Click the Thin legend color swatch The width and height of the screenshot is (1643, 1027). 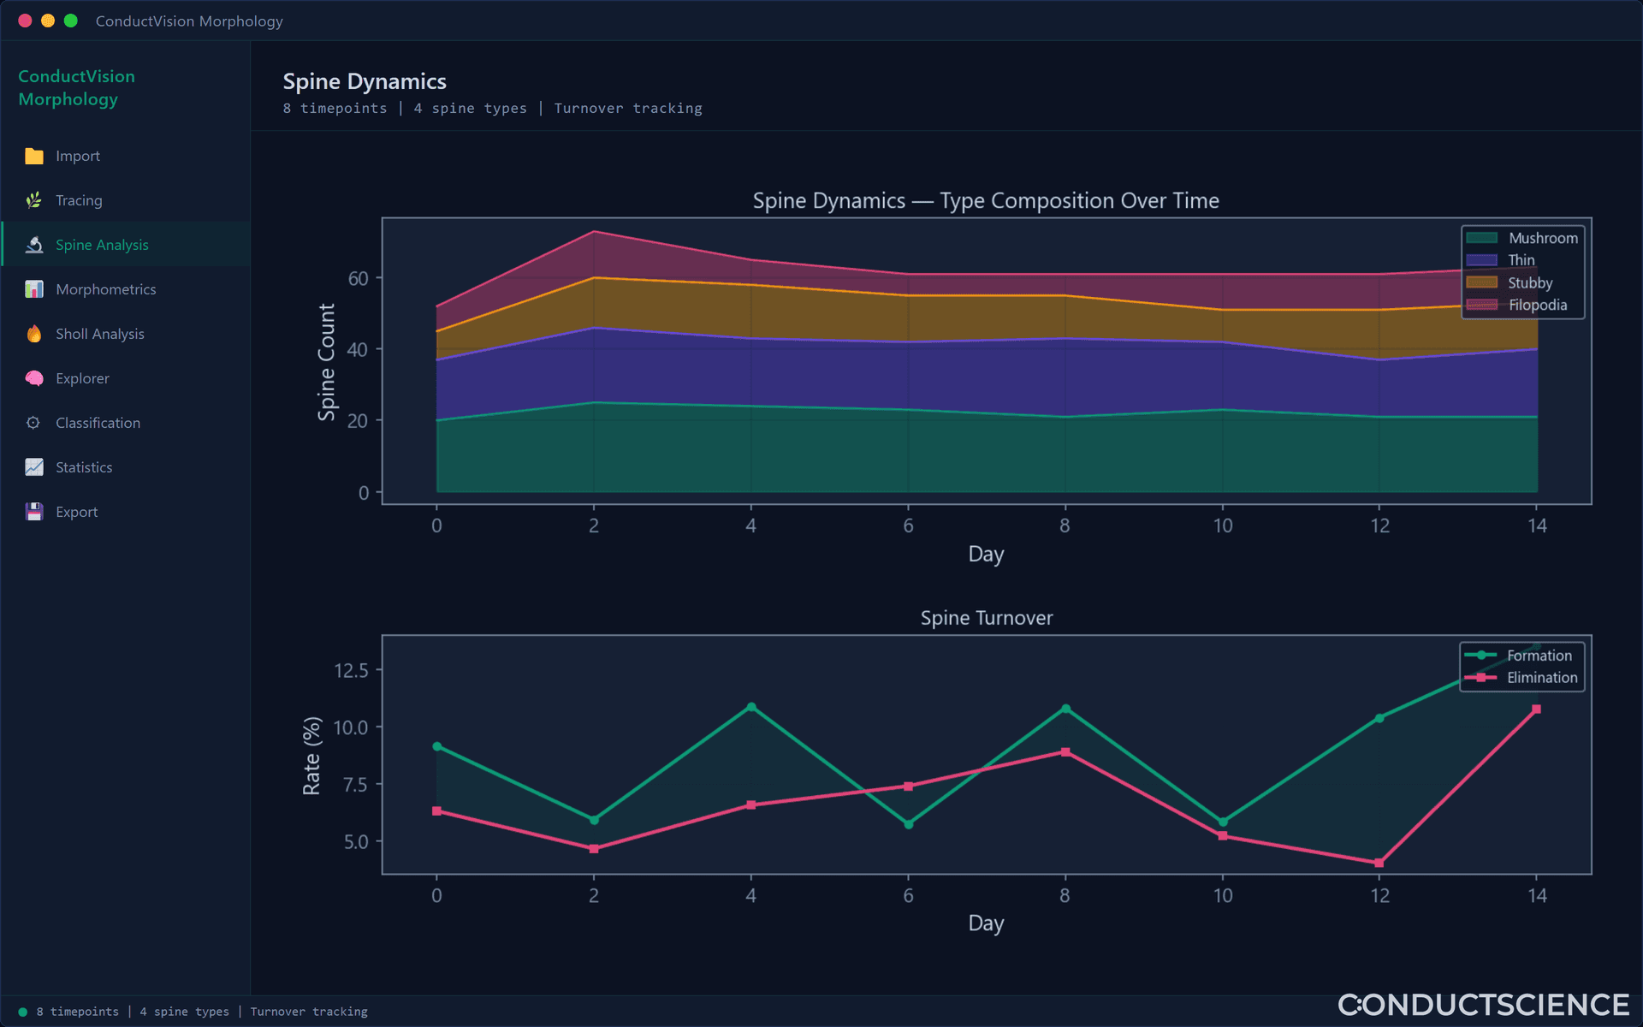tap(1482, 260)
